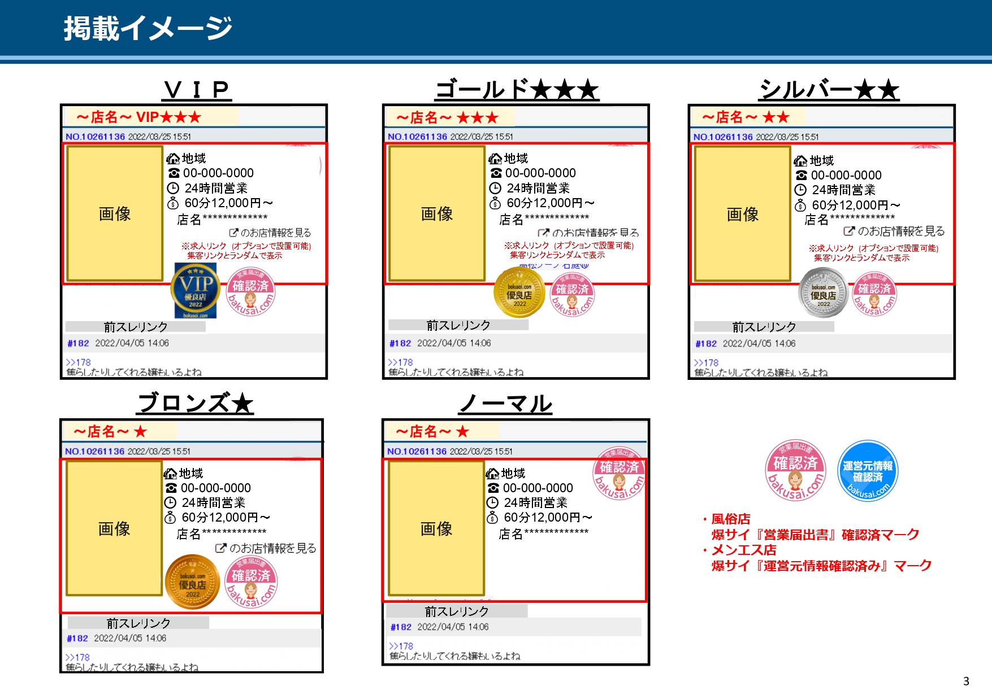Click the 画像 image placeholder in Bronze listing
This screenshot has height=700, width=992.
click(x=115, y=528)
